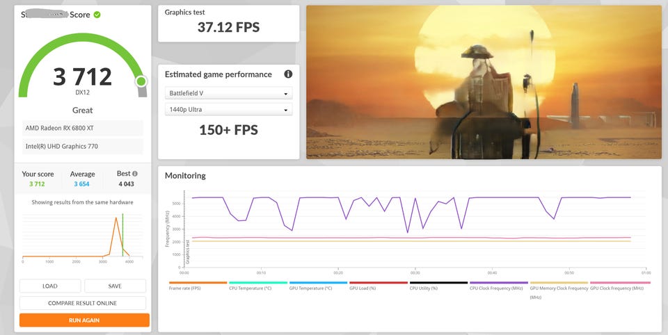Toggle CPU Clock Frequency legend series
This screenshot has height=335, width=668.
tap(498, 288)
